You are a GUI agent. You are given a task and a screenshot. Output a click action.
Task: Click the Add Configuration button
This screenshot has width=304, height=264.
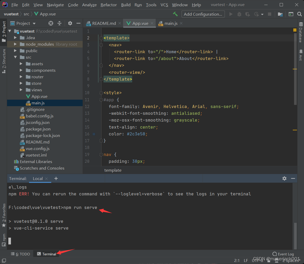tap(203, 14)
